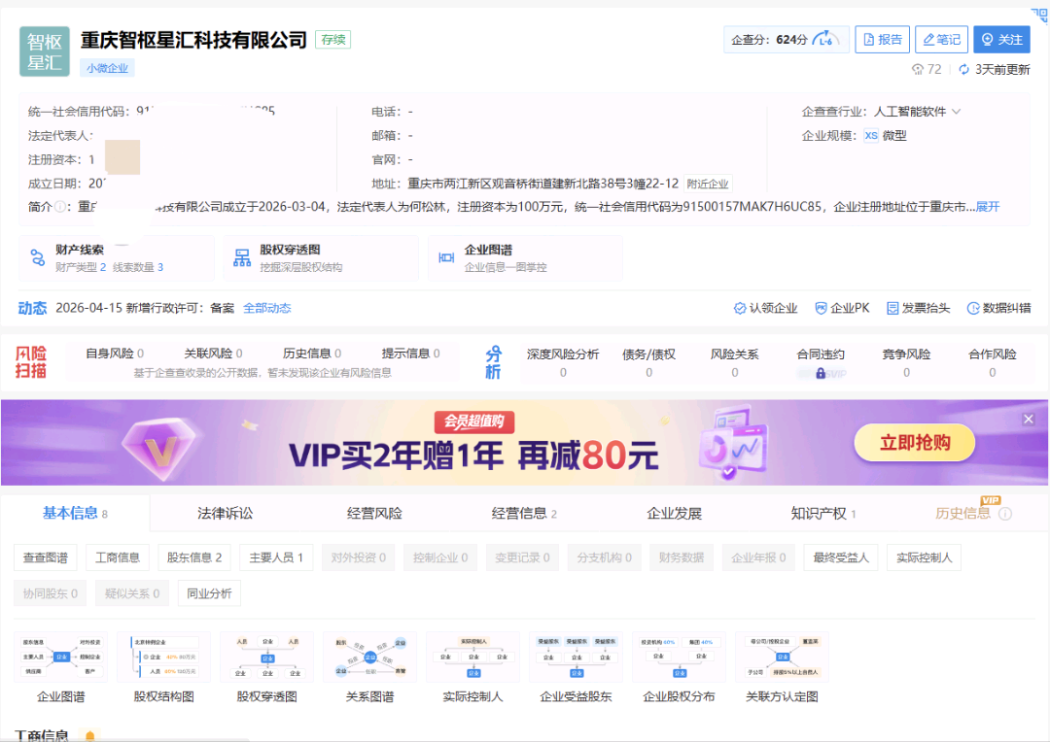The image size is (1050, 742).
Task: Open the 全部动态 link
Action: click(266, 309)
